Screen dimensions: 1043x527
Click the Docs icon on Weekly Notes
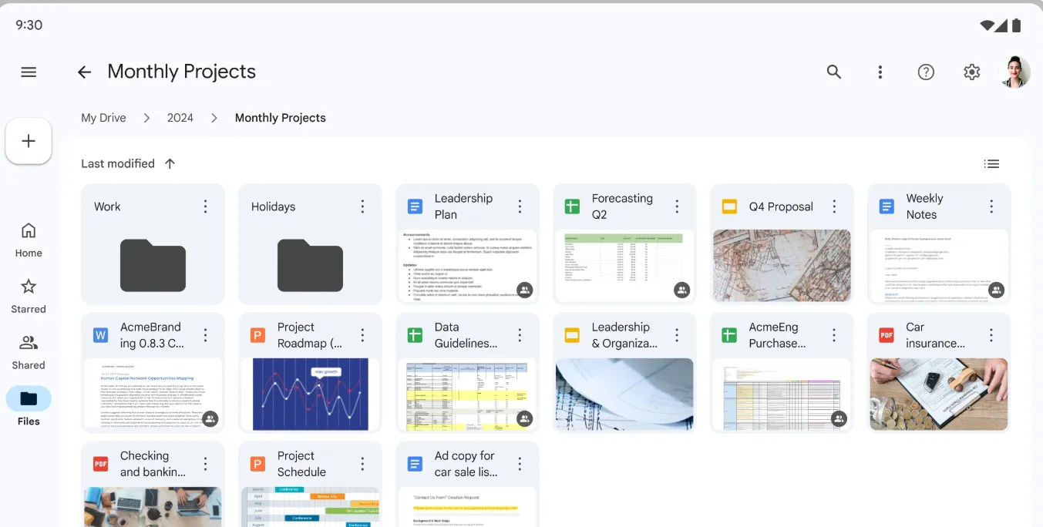pyautogui.click(x=887, y=206)
